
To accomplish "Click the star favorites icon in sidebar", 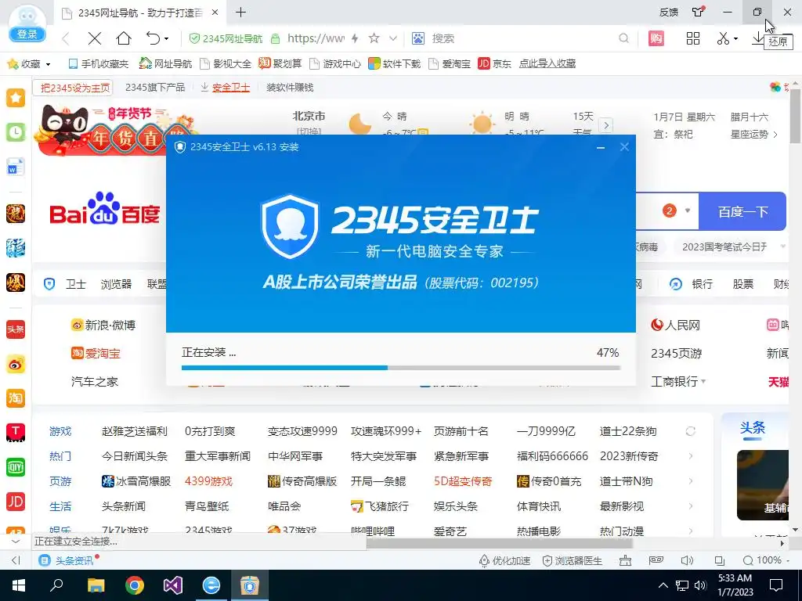I will click(16, 97).
